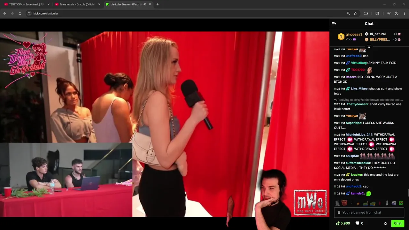Click the green Chat button
Viewport: 409px width, 230px height.
(397, 224)
